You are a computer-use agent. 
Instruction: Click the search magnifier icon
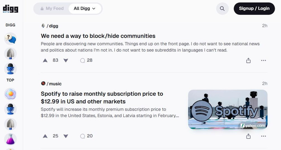pyautogui.click(x=222, y=9)
